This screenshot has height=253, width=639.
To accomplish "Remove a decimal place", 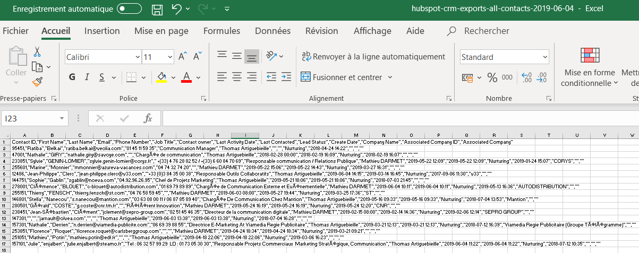I will (x=541, y=78).
